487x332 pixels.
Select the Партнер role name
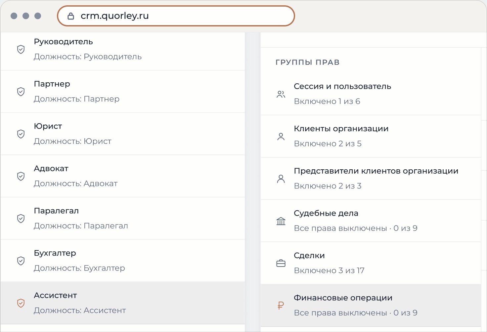coord(52,84)
